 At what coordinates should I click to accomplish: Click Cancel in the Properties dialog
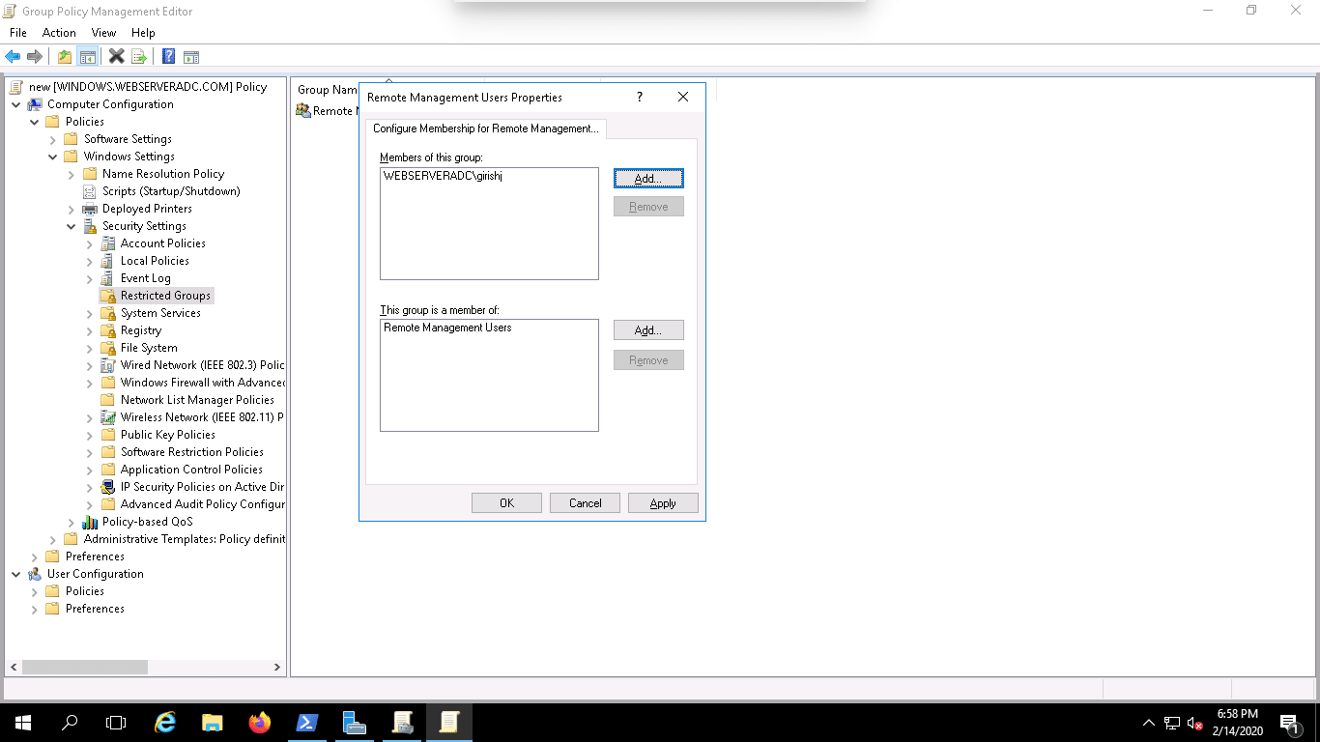point(585,503)
